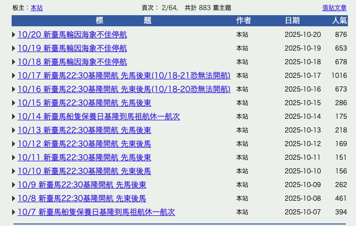Expand the arrow next to the 10/17 post
The width and height of the screenshot is (356, 226).
click(14, 76)
